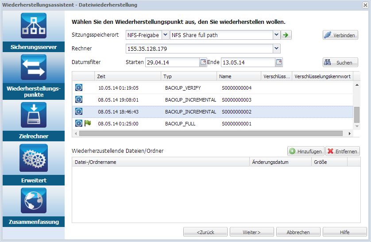
Task: Click the Hinzufügen button
Action: pos(305,151)
